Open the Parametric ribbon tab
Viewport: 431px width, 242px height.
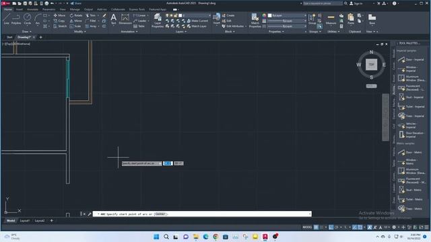tap(48, 9)
